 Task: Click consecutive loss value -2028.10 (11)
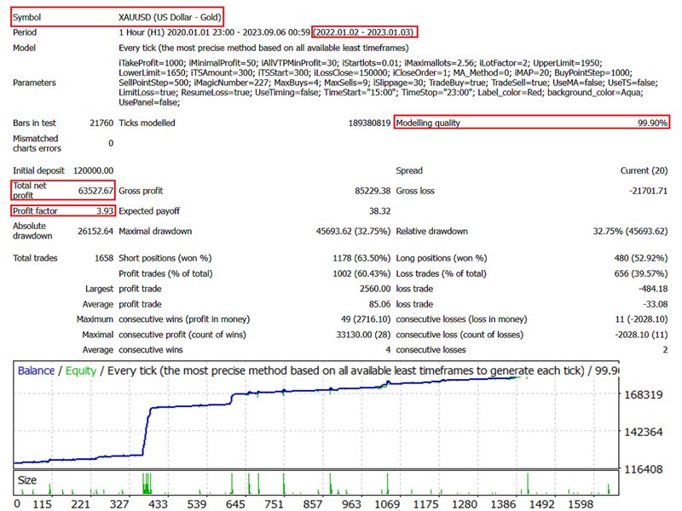[641, 335]
